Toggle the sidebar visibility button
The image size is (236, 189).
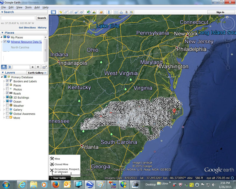pyautogui.click(x=53, y=12)
